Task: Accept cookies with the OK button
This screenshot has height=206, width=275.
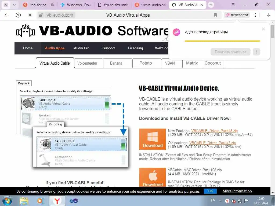Action: coord(210,191)
